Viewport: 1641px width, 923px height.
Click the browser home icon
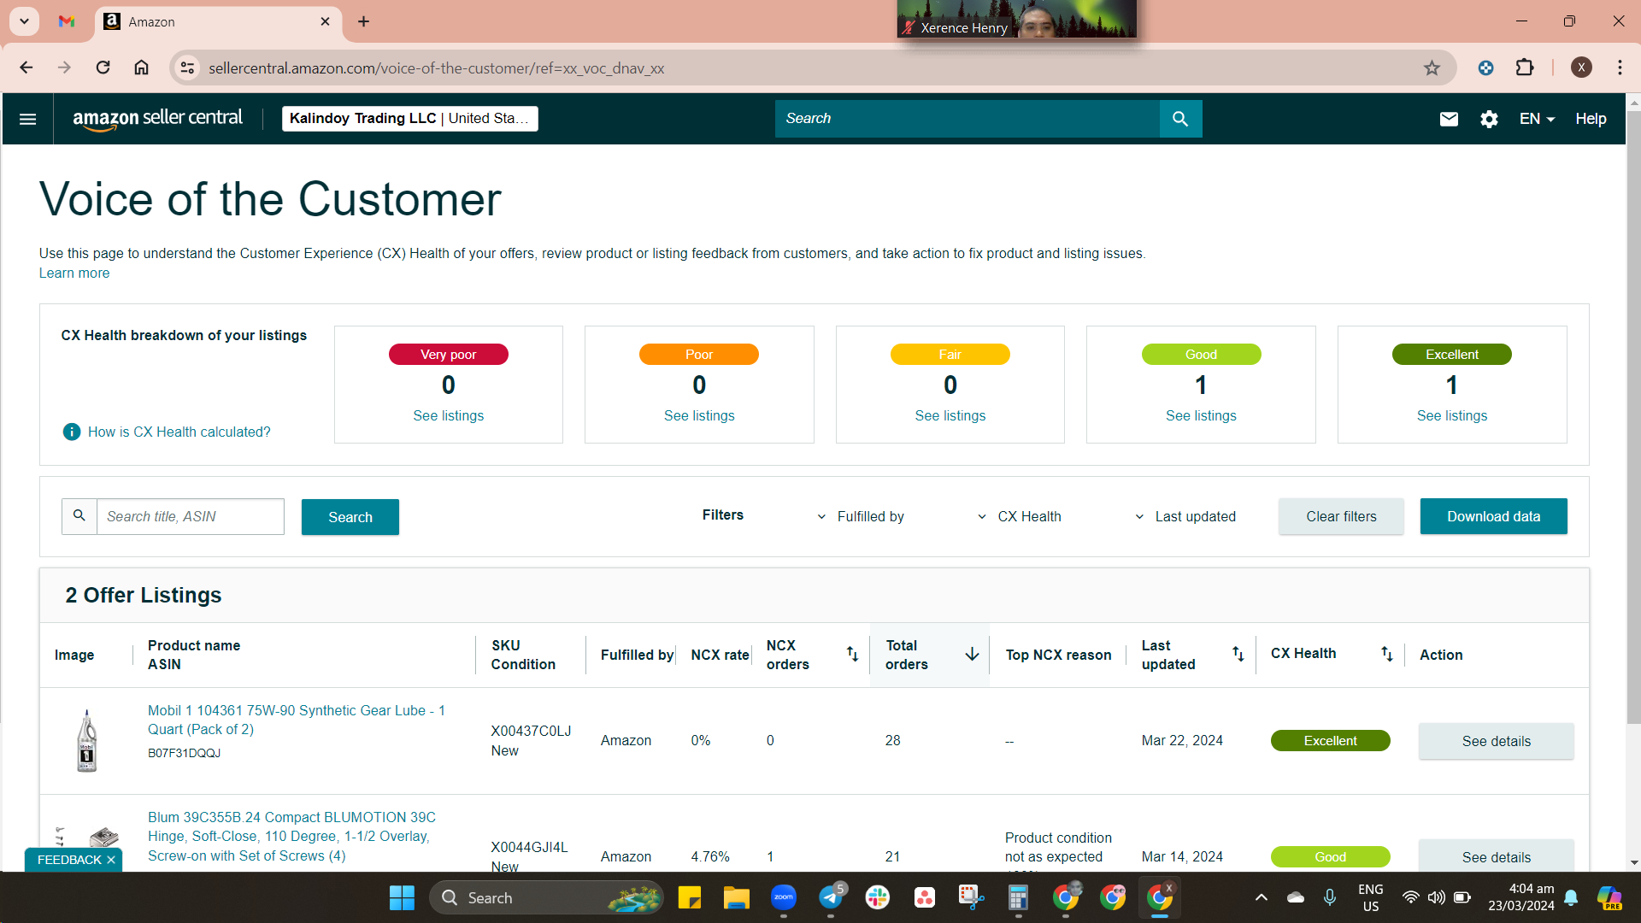141,68
